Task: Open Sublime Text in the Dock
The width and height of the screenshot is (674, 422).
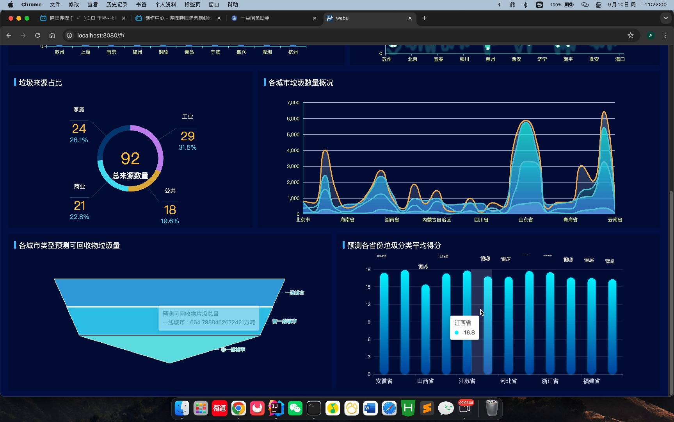Action: pyautogui.click(x=427, y=408)
